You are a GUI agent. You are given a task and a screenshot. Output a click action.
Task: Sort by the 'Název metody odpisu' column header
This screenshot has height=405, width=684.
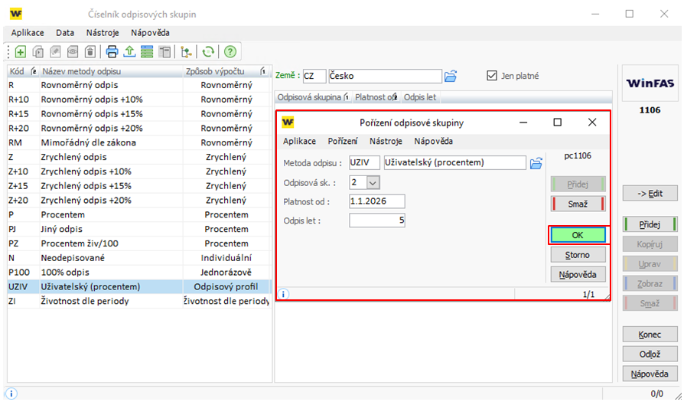tap(107, 71)
